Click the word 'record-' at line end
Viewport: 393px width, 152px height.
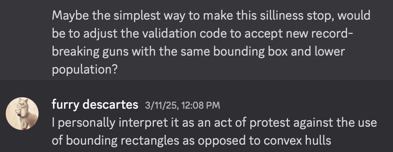[x=332, y=34]
